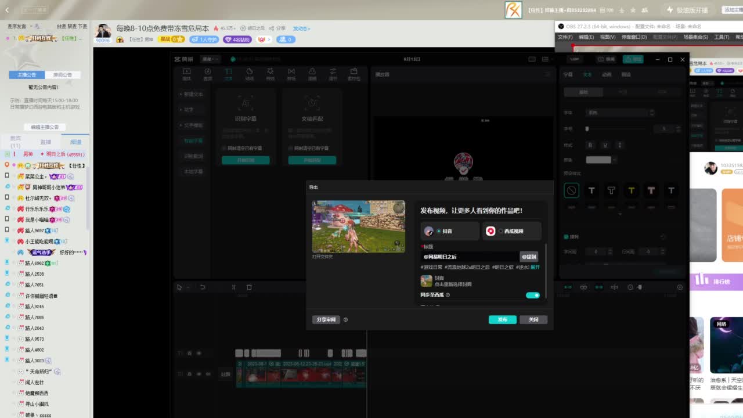Select the pointer tool in timeline toolbar
Image resolution: width=743 pixels, height=418 pixels.
point(179,287)
